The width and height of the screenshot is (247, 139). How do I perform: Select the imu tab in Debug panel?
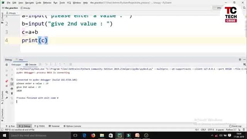(x=20, y=60)
